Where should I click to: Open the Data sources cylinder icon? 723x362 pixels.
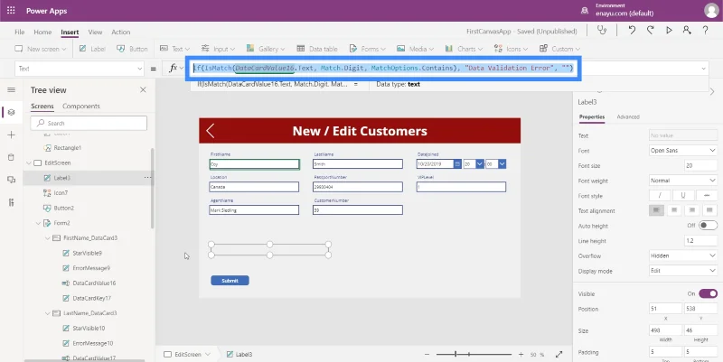coord(11,157)
